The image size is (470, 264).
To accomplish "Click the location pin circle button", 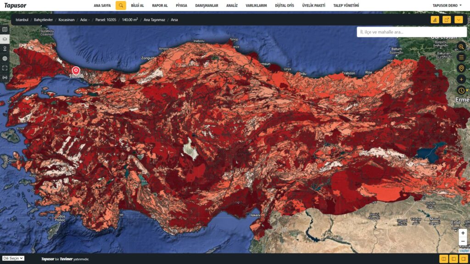I will (461, 68).
